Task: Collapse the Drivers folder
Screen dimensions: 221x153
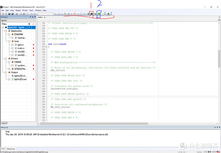Action: point(6,59)
